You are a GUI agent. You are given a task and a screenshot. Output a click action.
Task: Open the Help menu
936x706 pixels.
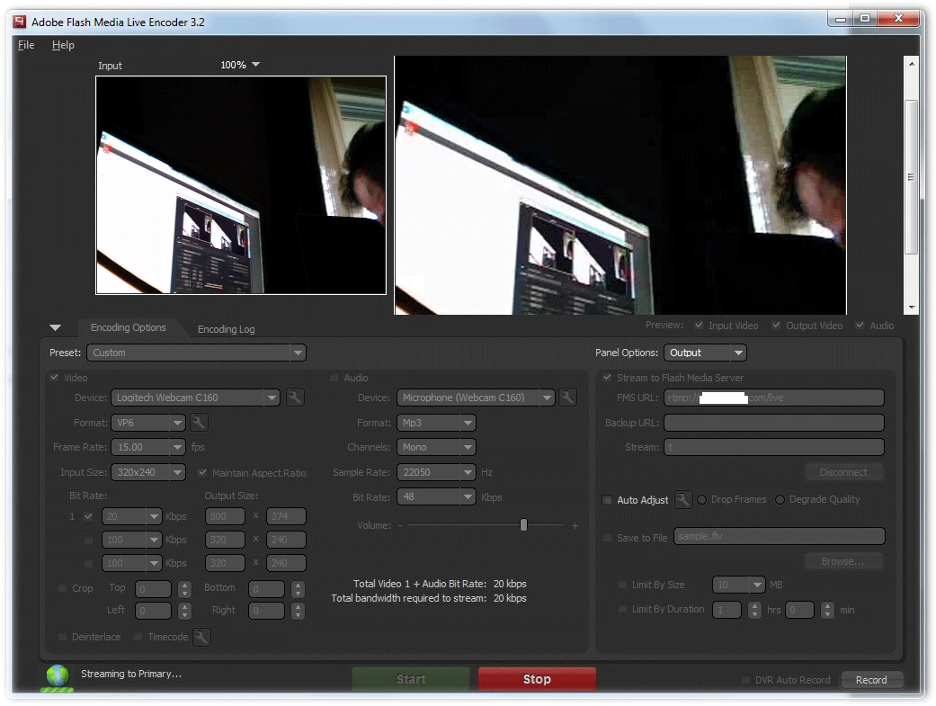(x=63, y=45)
